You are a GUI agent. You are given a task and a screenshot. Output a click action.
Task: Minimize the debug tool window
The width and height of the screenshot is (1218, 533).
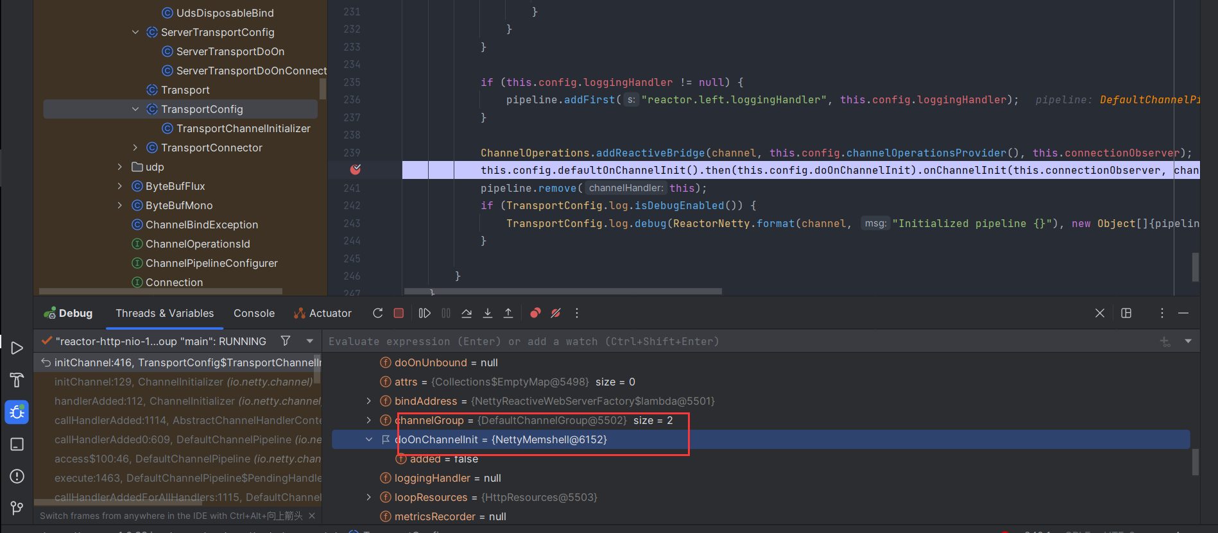pyautogui.click(x=1183, y=313)
